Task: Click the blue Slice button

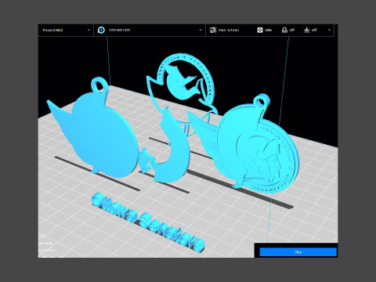Action: (x=298, y=252)
